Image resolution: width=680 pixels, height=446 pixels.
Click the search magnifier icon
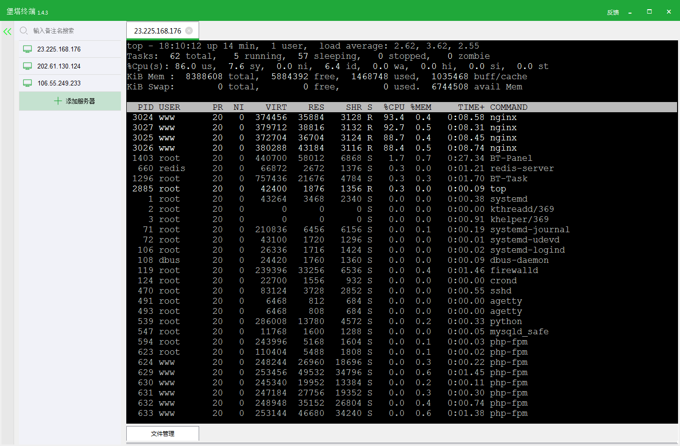coord(24,31)
